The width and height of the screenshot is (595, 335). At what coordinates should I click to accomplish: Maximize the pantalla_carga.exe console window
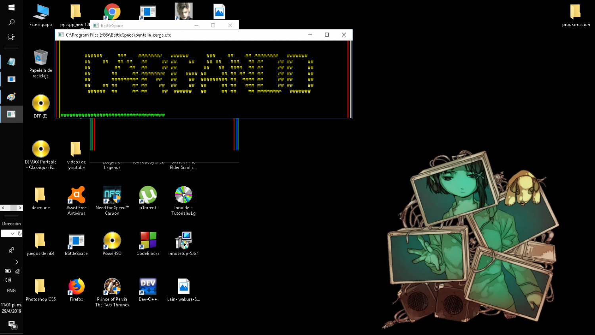327,35
